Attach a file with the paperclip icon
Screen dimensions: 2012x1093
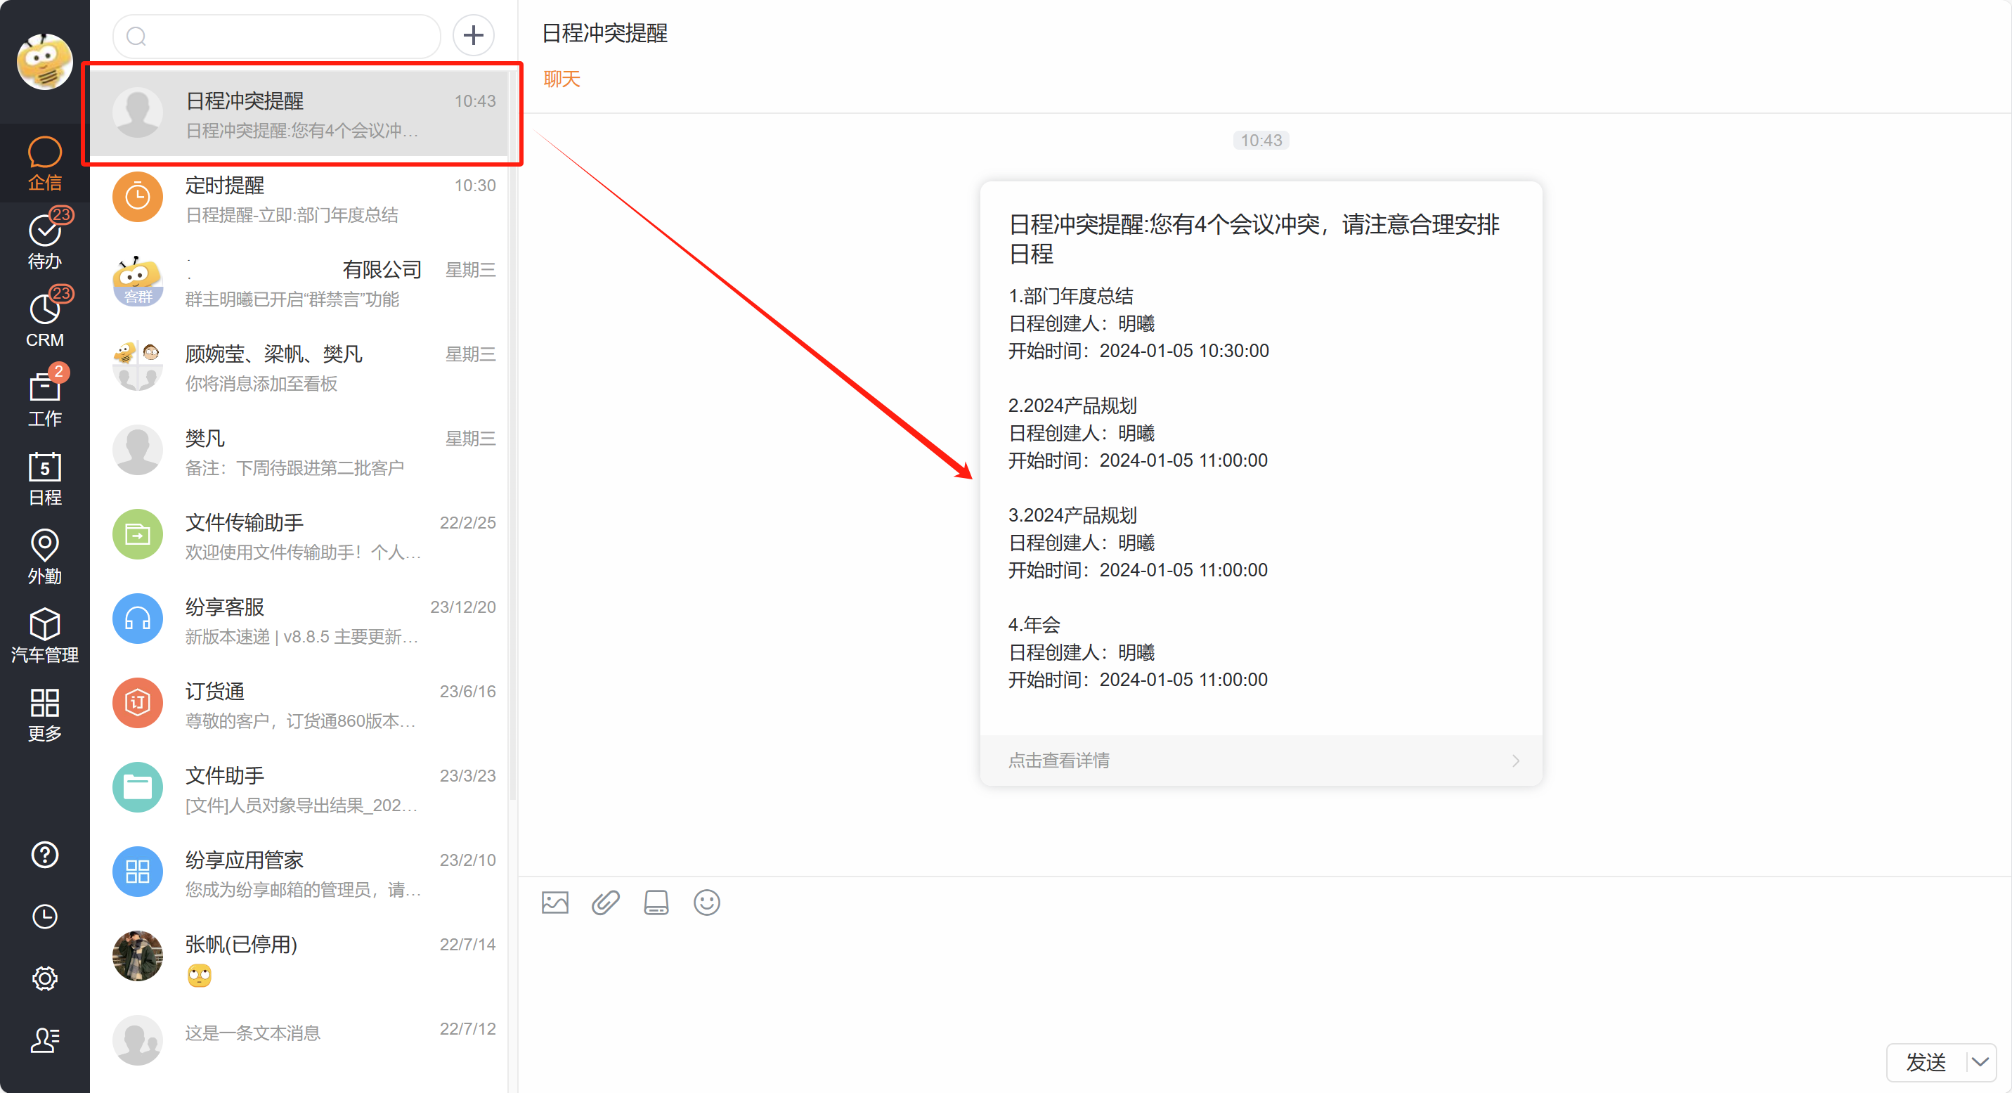point(605,903)
